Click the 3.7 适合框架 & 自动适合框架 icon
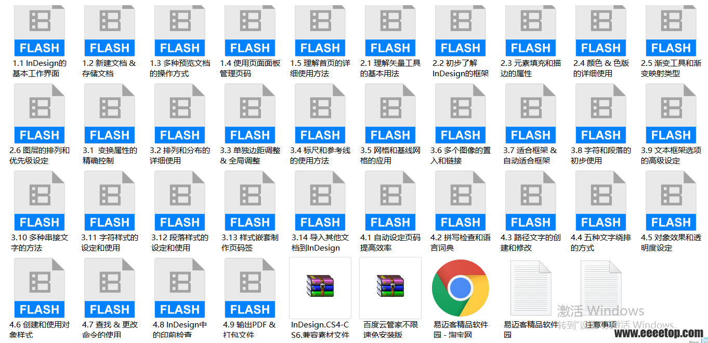This screenshot has height=343, width=708. [531, 114]
